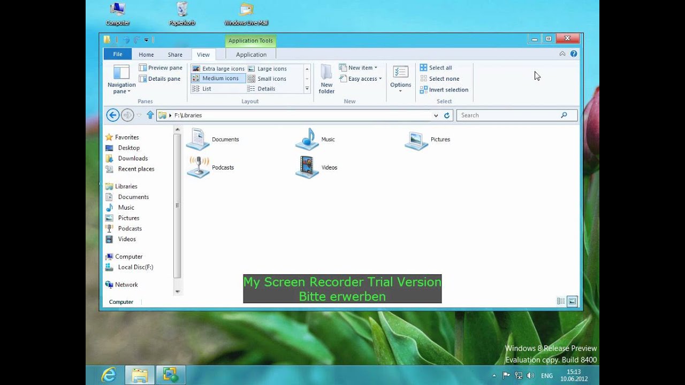The width and height of the screenshot is (685, 385).
Task: Select Large icons layout
Action: (x=268, y=68)
